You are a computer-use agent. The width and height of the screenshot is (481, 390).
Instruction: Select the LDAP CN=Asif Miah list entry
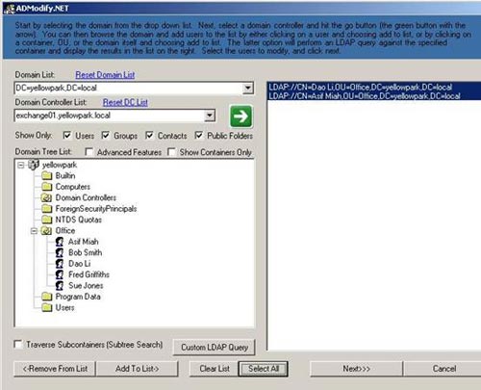coord(374,96)
